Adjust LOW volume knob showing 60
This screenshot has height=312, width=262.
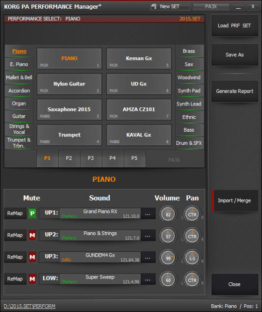click(168, 280)
